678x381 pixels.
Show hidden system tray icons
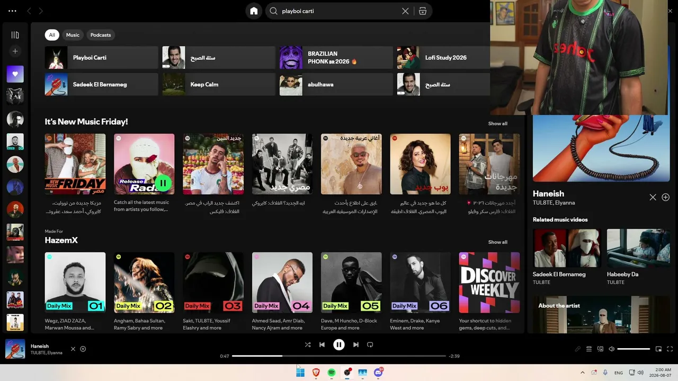583,373
